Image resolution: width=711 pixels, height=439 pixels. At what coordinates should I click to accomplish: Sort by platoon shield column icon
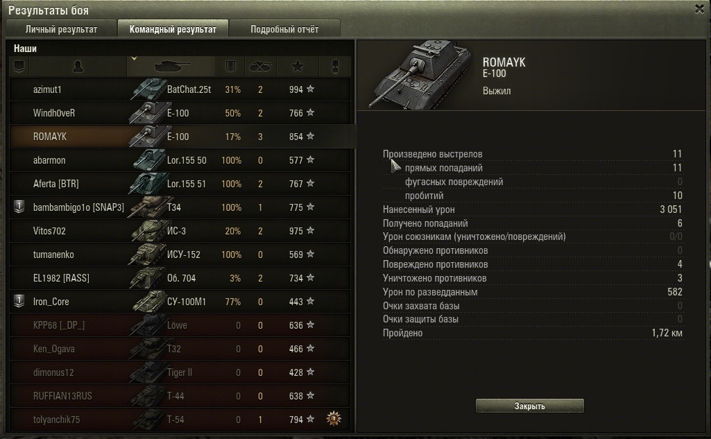tap(19, 67)
